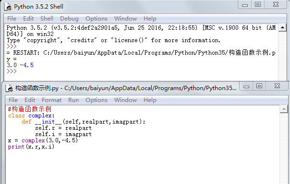290x184 pixels.
Task: Click the "self.i = imagpart" line
Action: [x=63, y=134]
